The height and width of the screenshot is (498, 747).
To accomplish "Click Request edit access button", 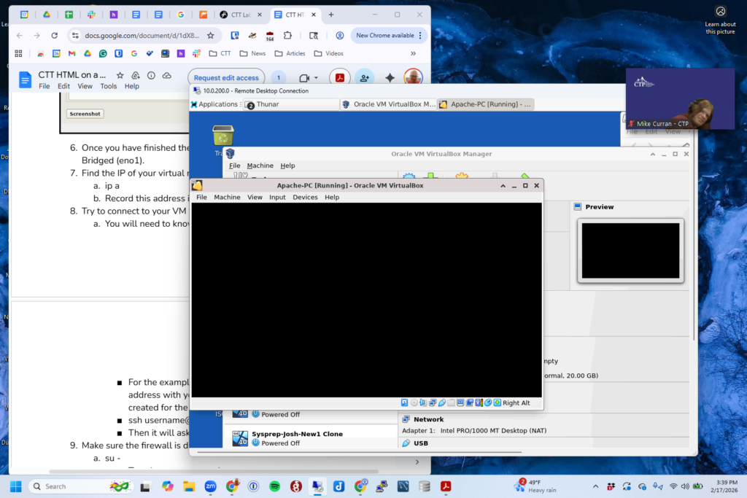I will [226, 78].
